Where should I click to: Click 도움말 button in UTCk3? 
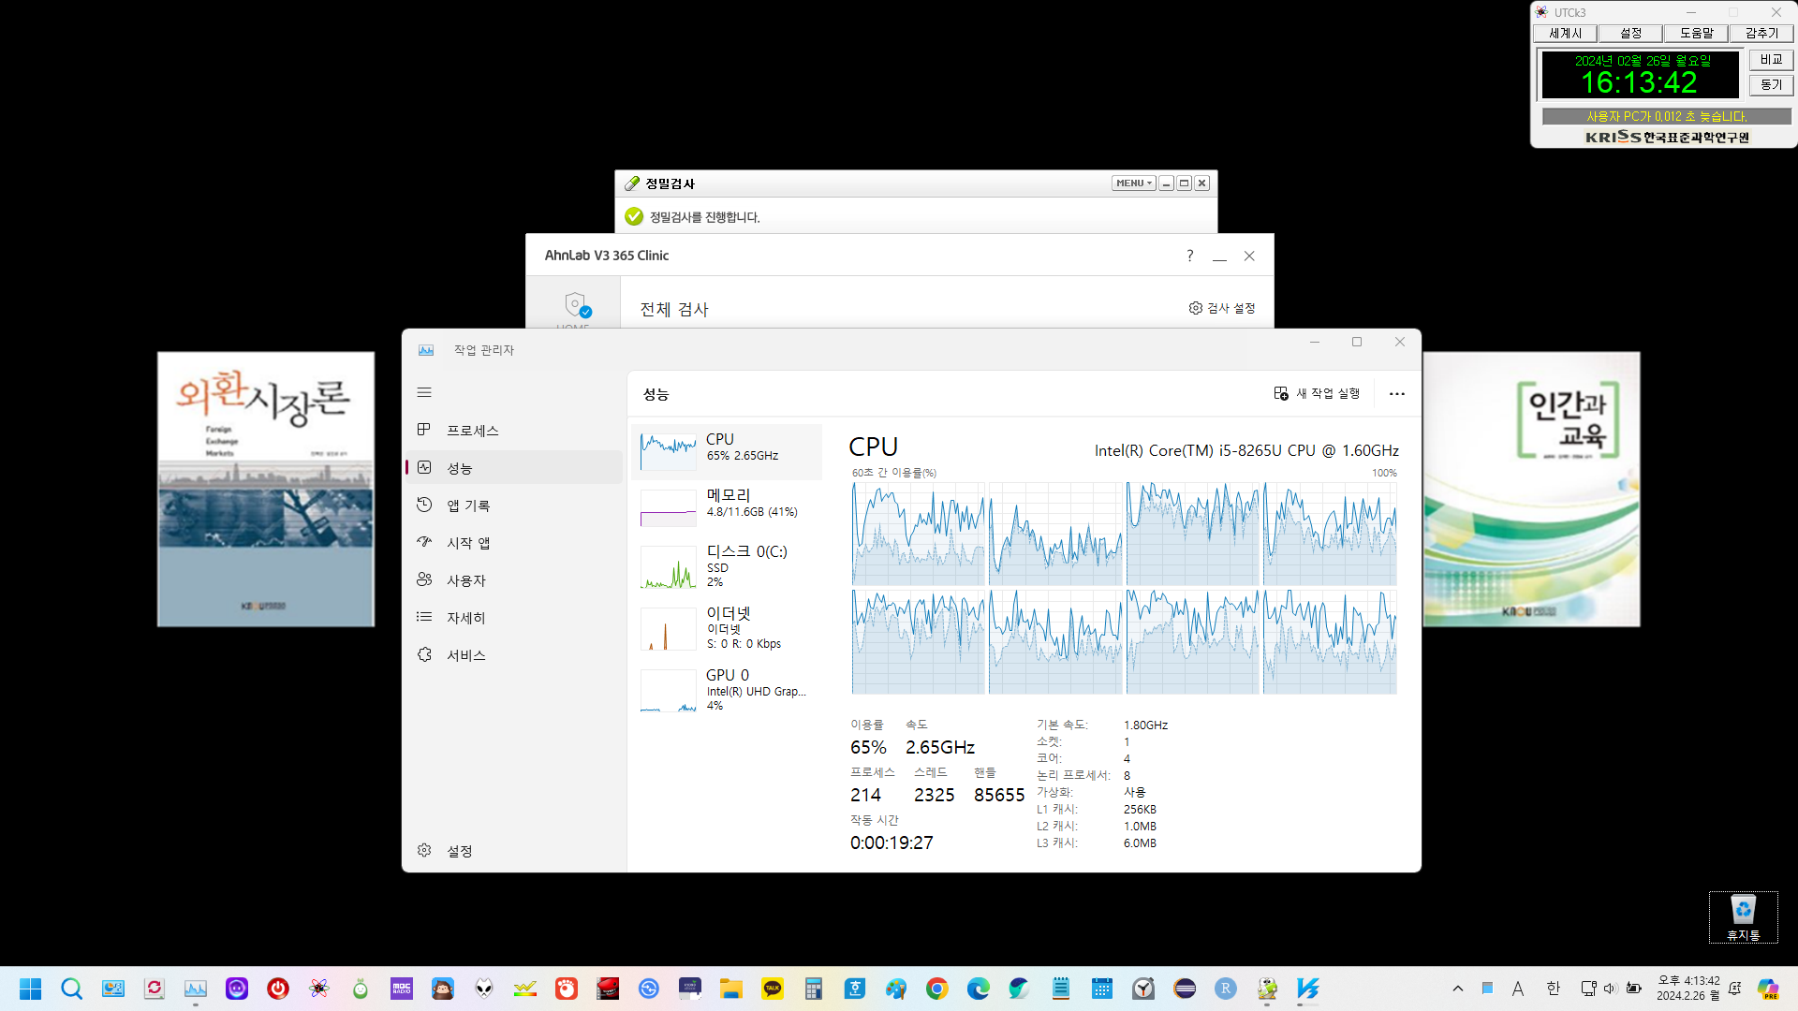coord(1697,34)
